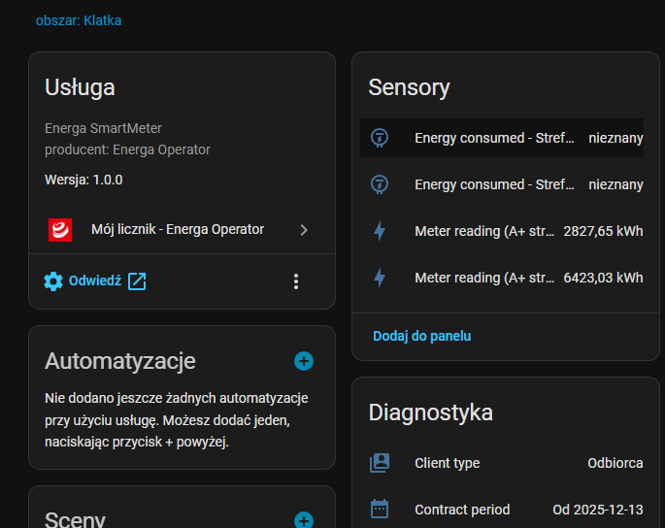This screenshot has height=528, width=665.
Task: Open the Mój licznik - Energa Operator entry
Action: (178, 230)
